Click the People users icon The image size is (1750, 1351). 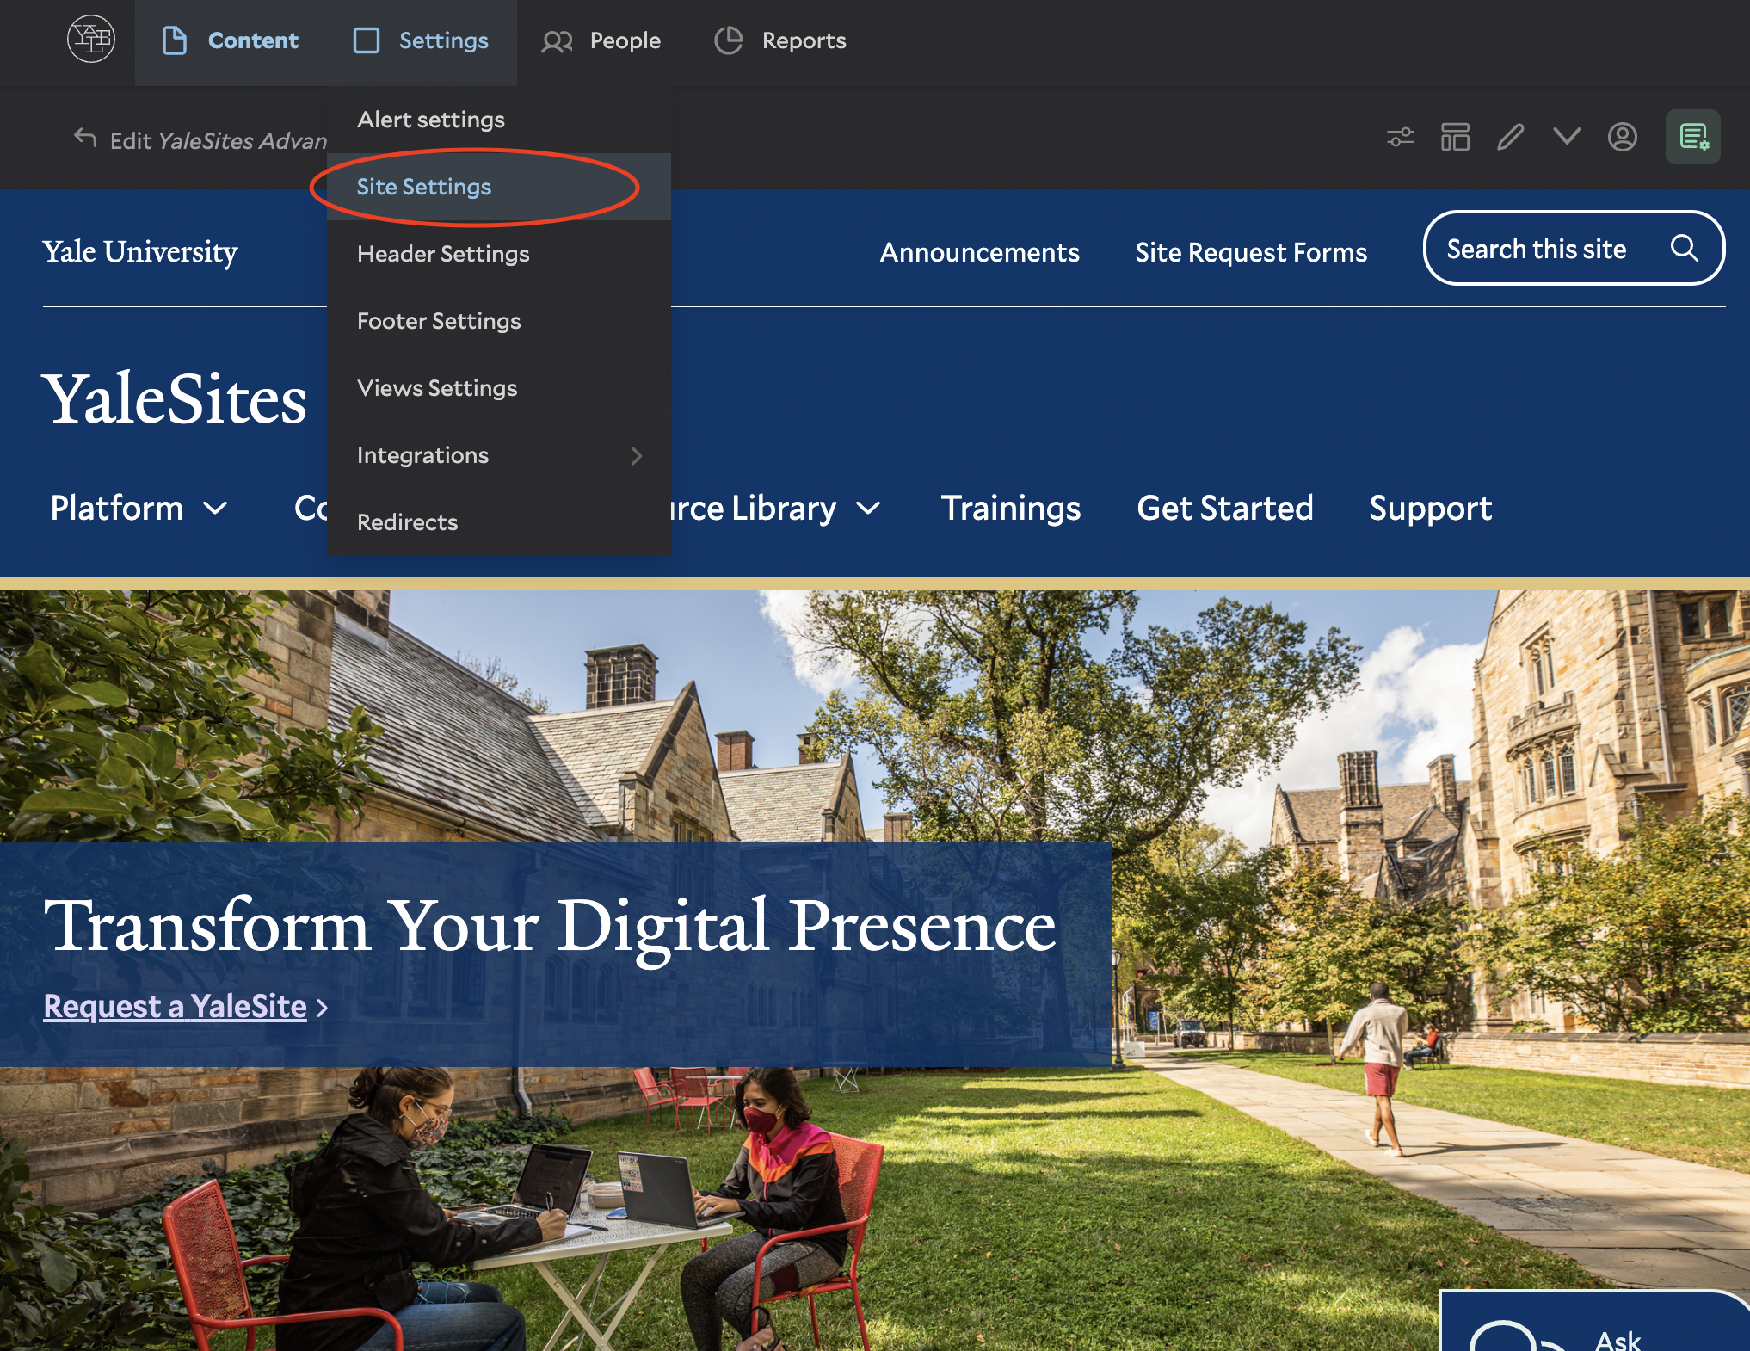point(557,41)
